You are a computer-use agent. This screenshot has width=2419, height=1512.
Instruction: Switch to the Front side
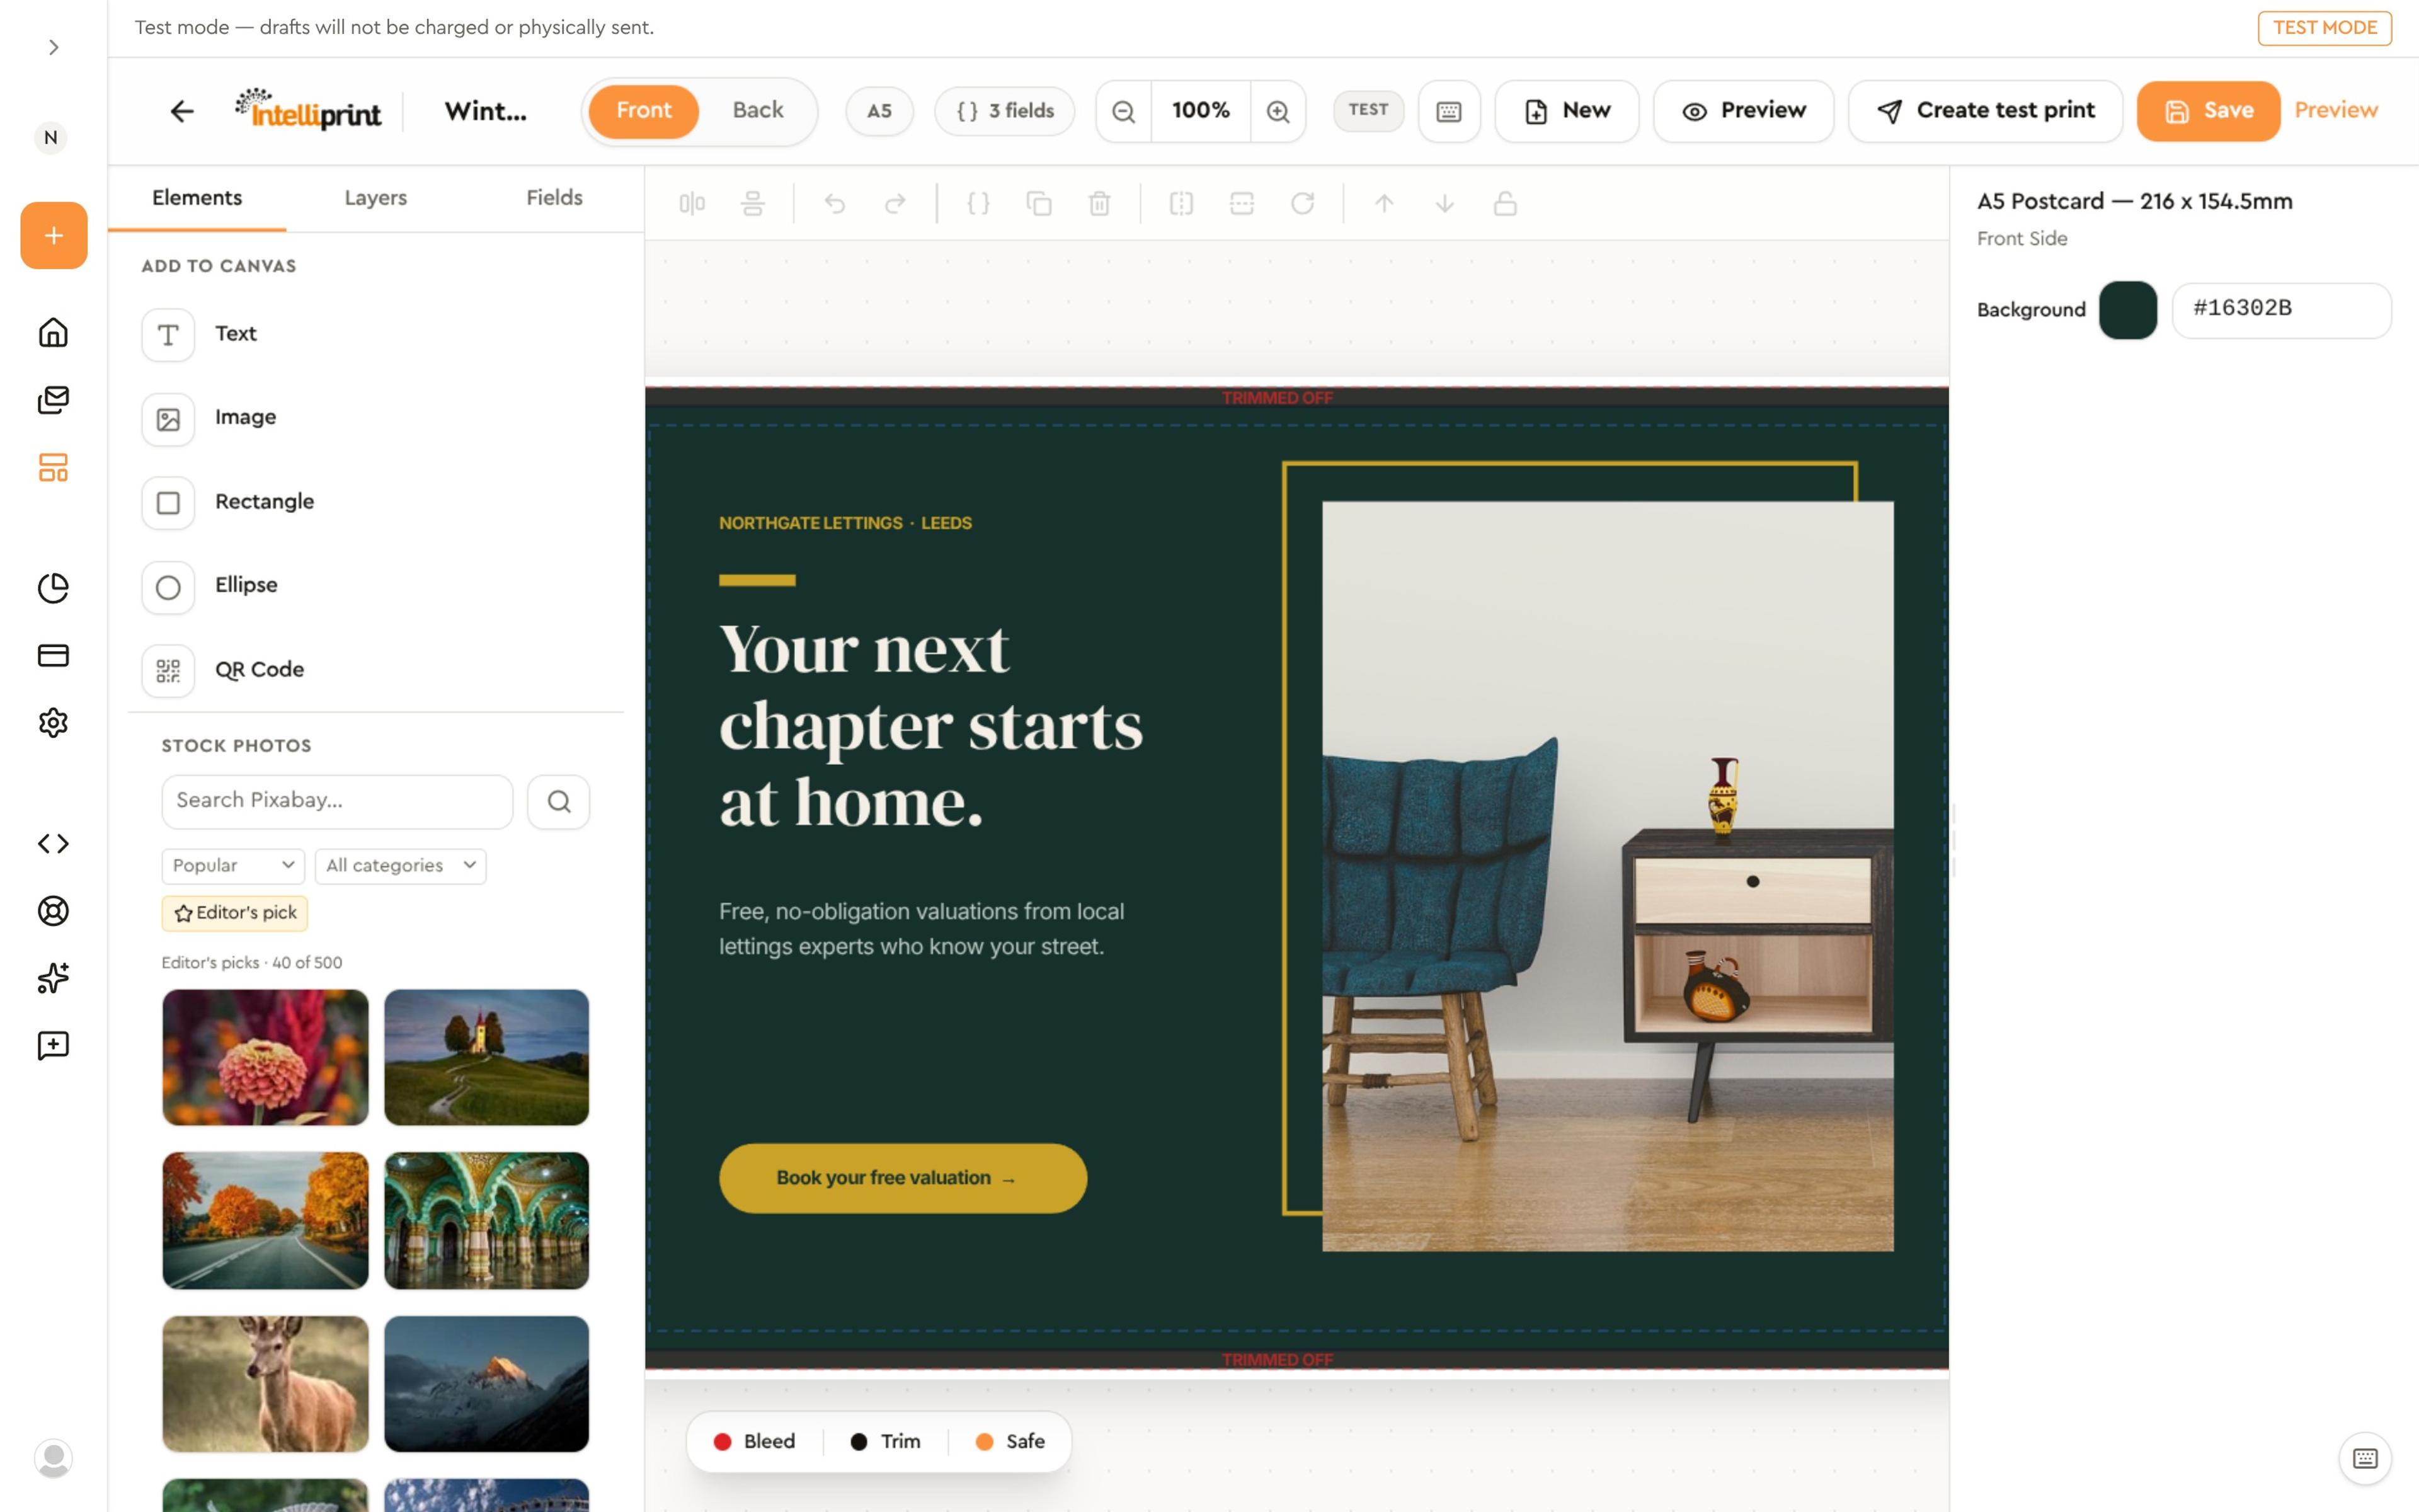coord(644,111)
